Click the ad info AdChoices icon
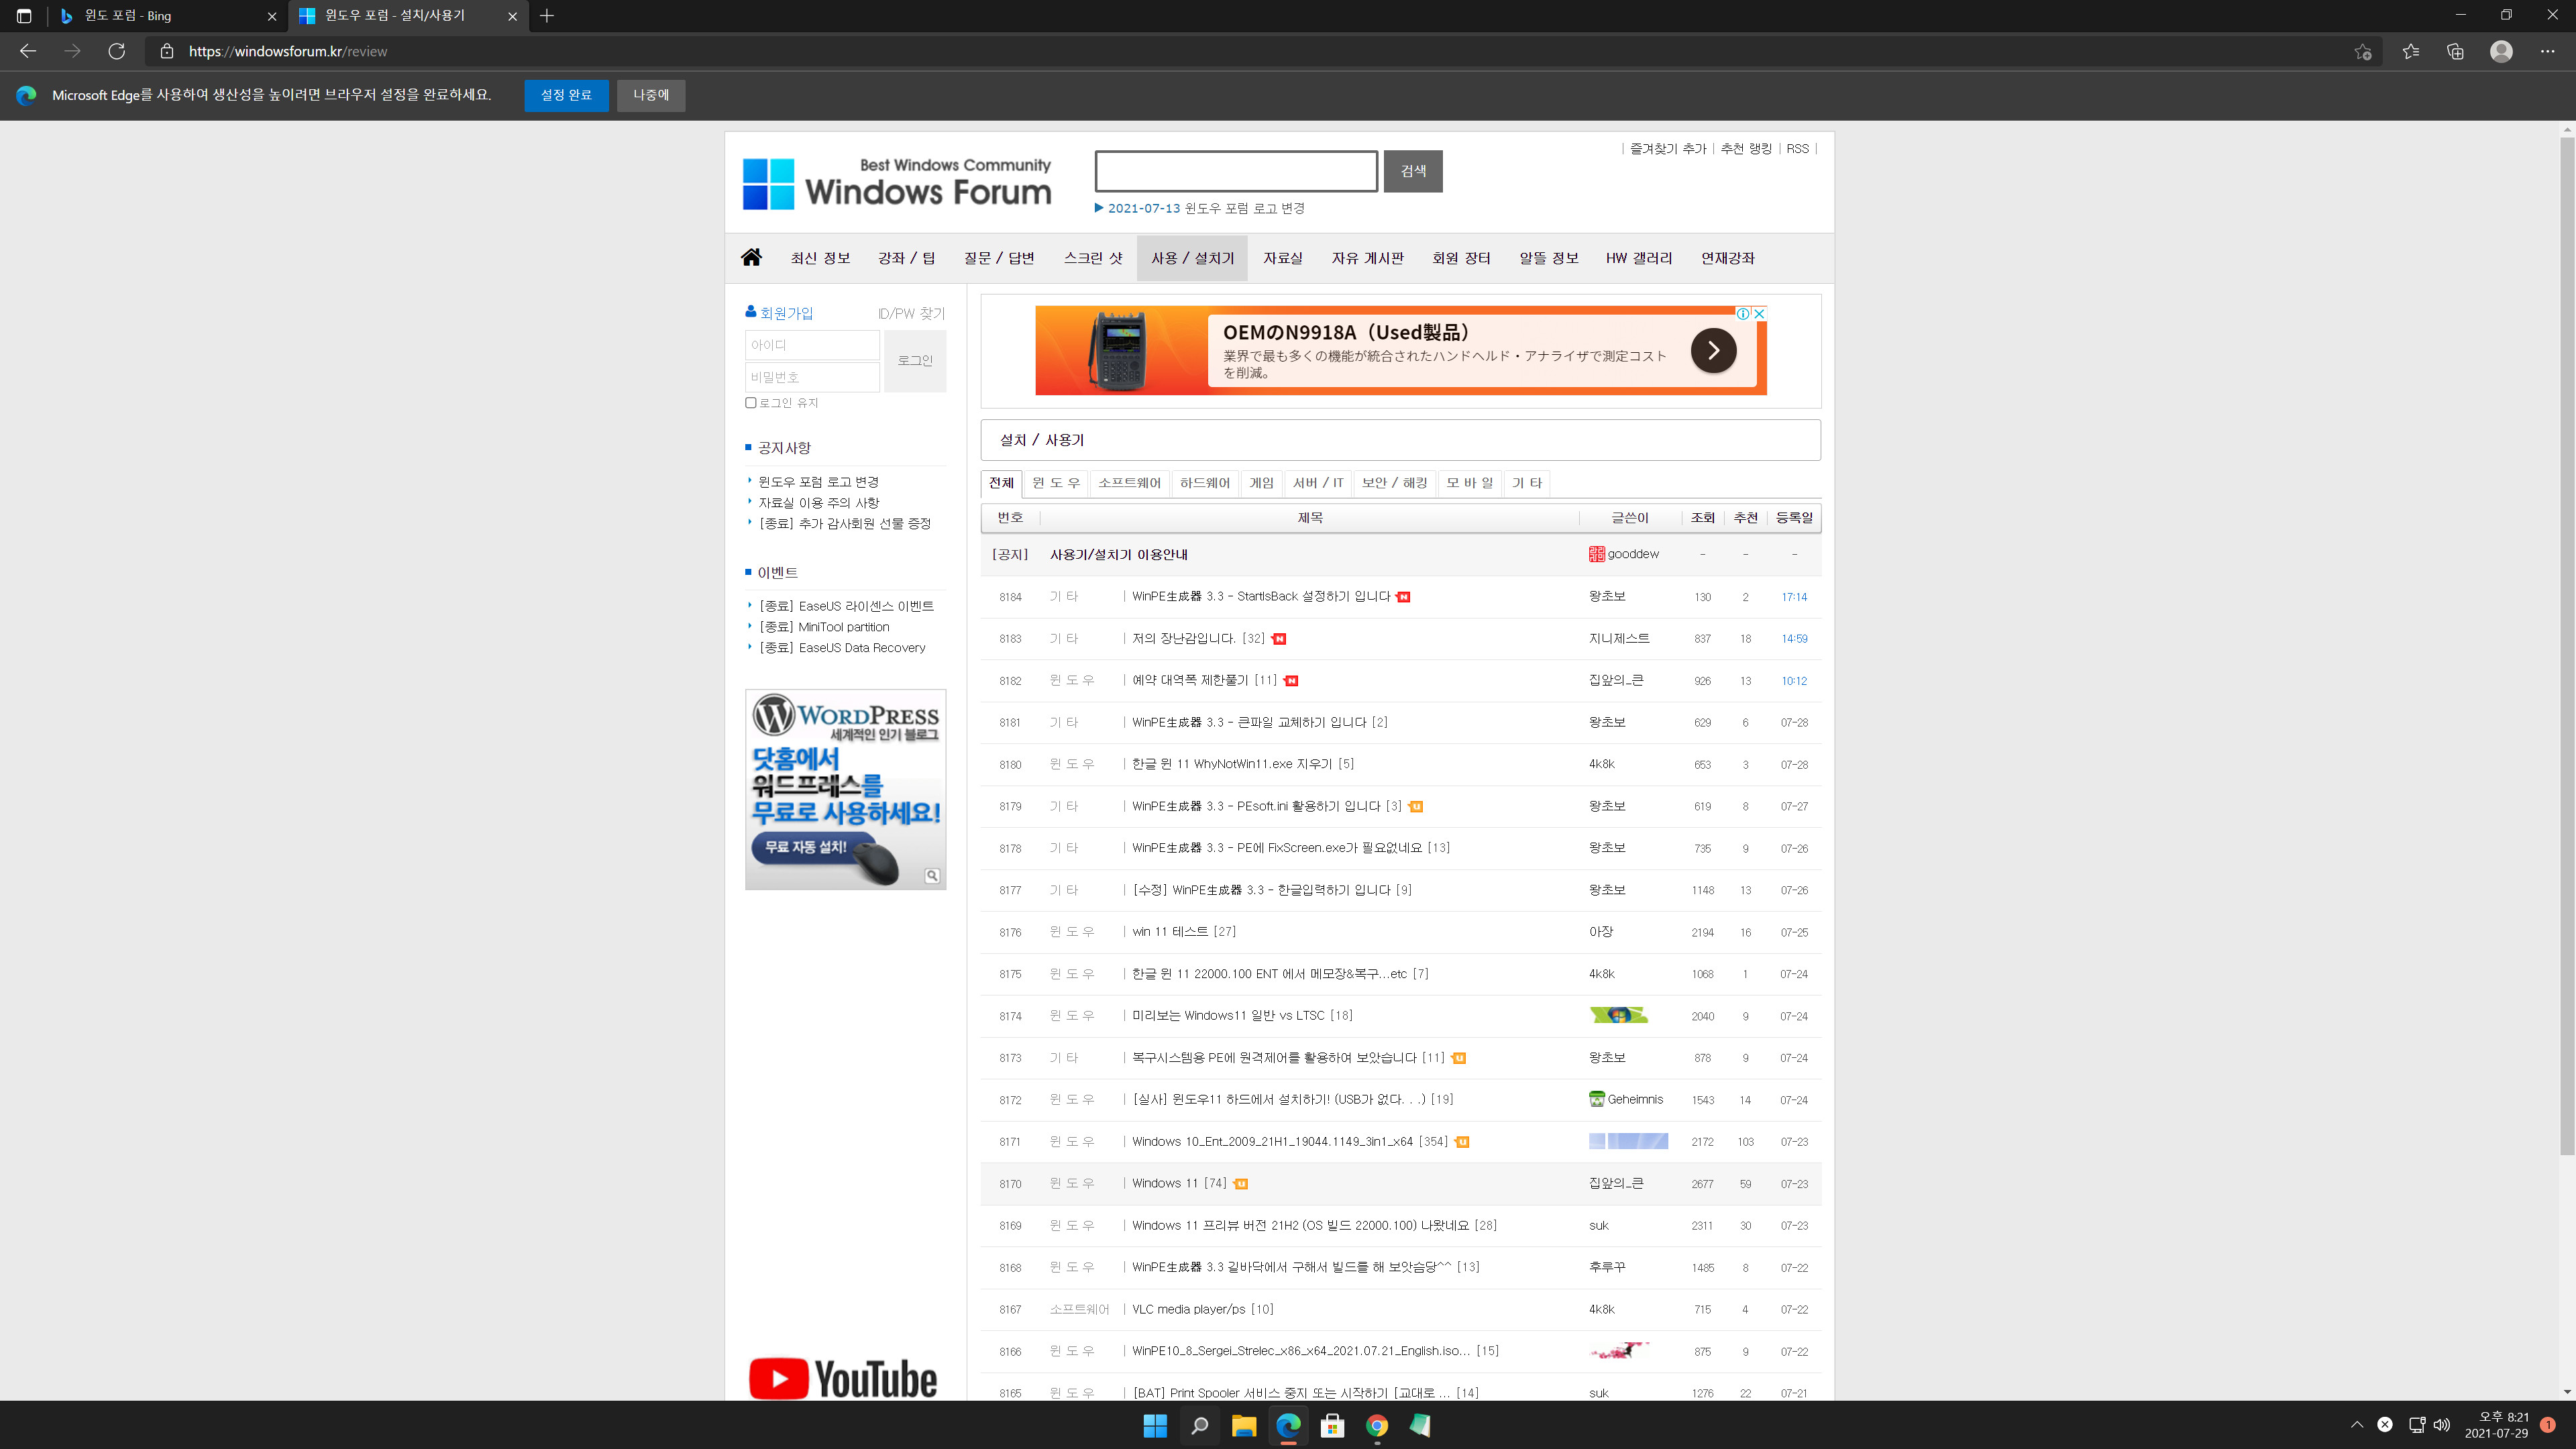Screen dimensions: 2576x1449 [1743, 313]
